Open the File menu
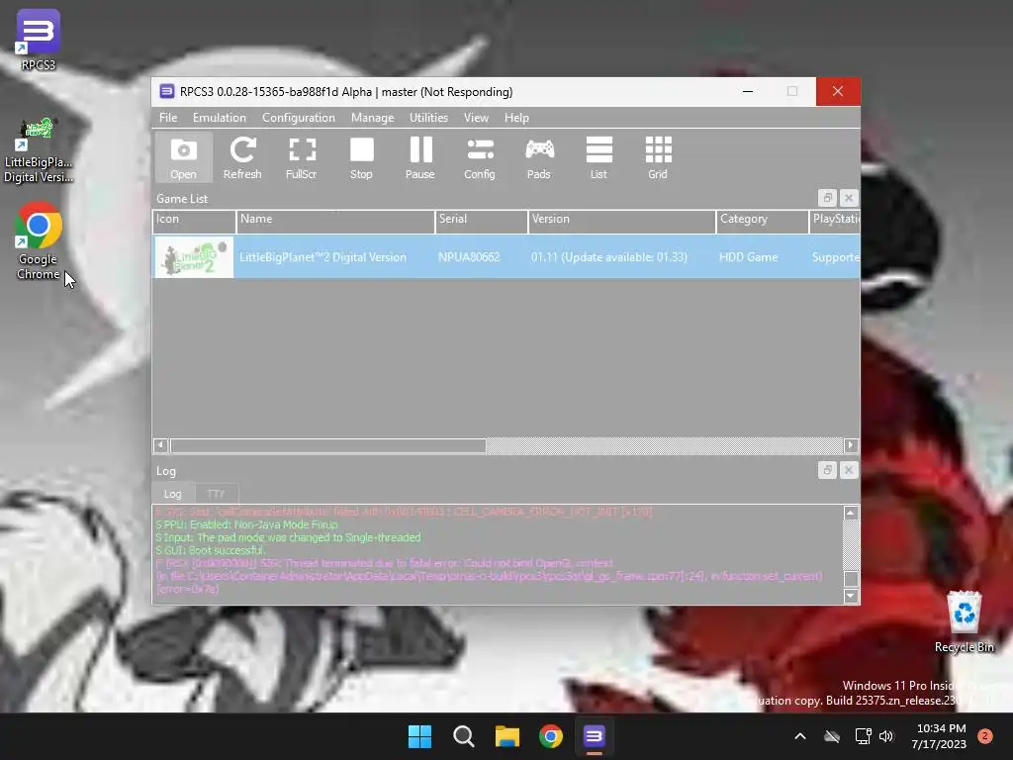This screenshot has height=760, width=1013. 168,118
